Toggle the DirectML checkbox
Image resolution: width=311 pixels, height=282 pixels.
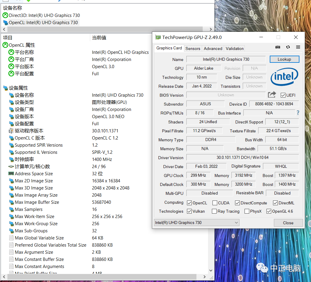tap(275, 203)
